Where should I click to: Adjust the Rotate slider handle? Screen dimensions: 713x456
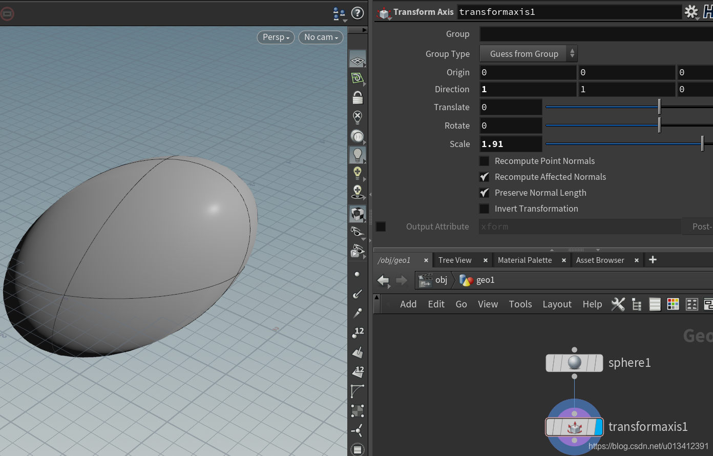click(x=659, y=125)
